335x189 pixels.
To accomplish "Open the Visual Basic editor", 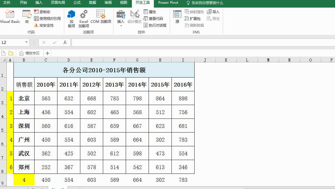I will tap(10, 16).
